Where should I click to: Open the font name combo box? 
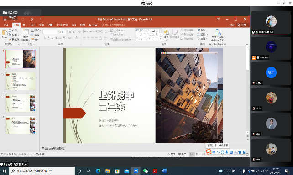(51, 32)
